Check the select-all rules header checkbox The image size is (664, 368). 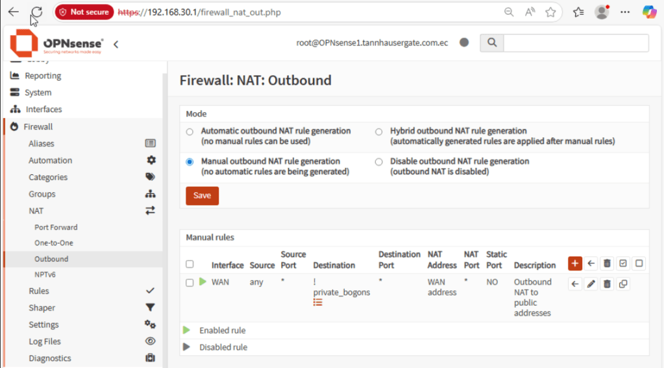[x=190, y=264]
